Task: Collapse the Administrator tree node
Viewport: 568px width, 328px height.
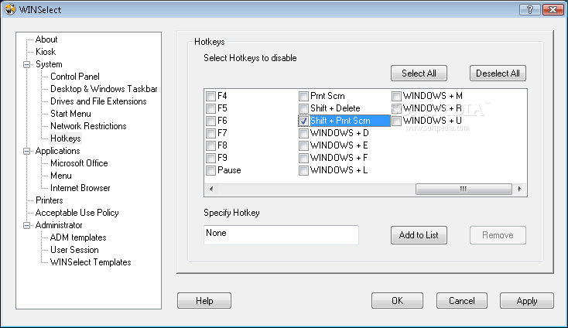Action: pyautogui.click(x=27, y=226)
